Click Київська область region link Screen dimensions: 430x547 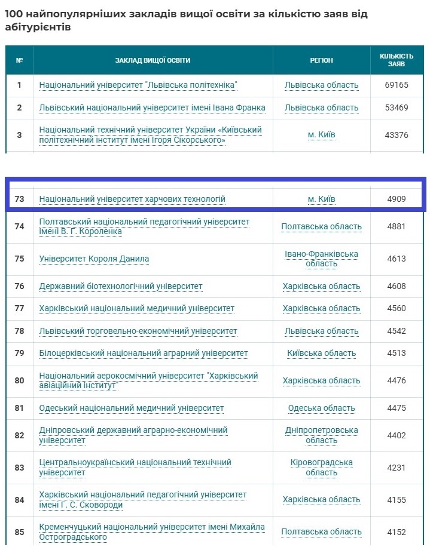(x=321, y=354)
